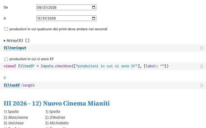
Task: Click '2) D'Andrea' in second column
Action: pyautogui.click(x=55, y=117)
